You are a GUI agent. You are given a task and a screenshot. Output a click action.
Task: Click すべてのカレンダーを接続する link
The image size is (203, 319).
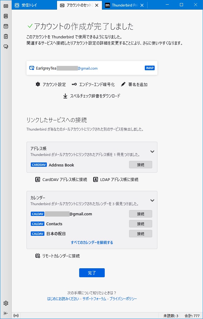92,243
